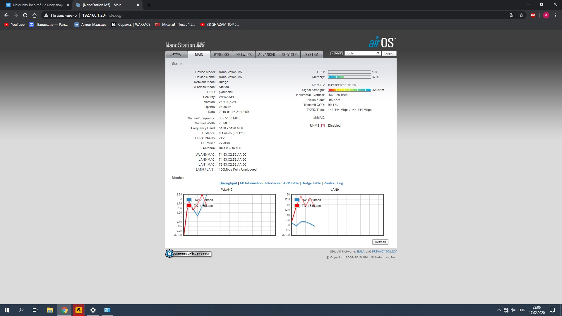Viewport: 562px width, 316px height.
Task: Open the Chrome three-dot menu
Action: click(556, 15)
